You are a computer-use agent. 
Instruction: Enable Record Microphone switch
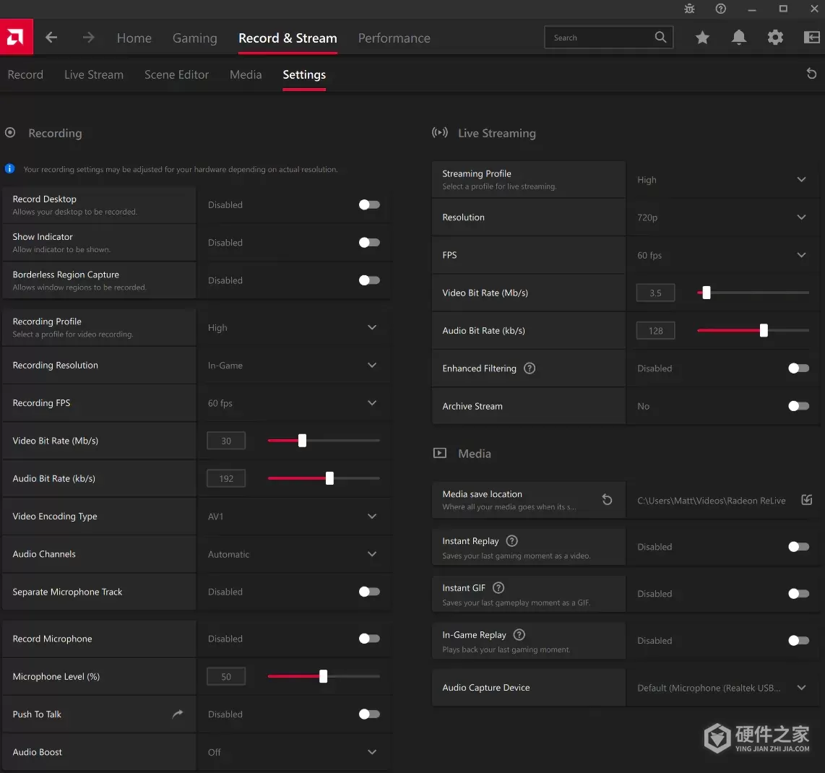pos(369,639)
